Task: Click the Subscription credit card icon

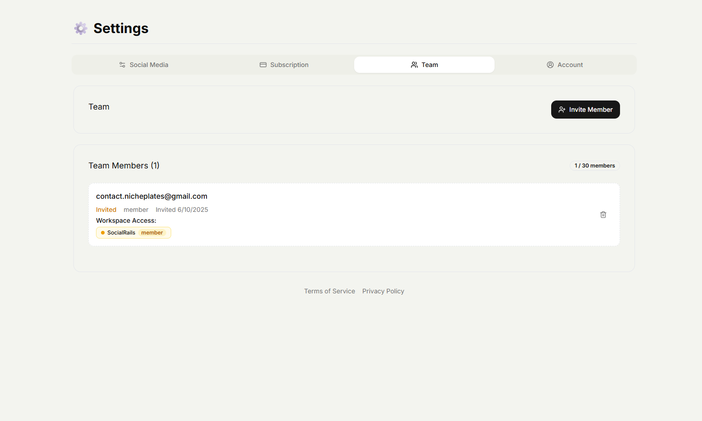Action: click(263, 65)
